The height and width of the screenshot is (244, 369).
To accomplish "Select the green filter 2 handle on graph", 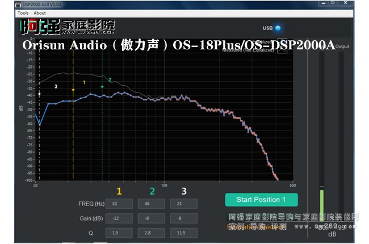I will [102, 87].
